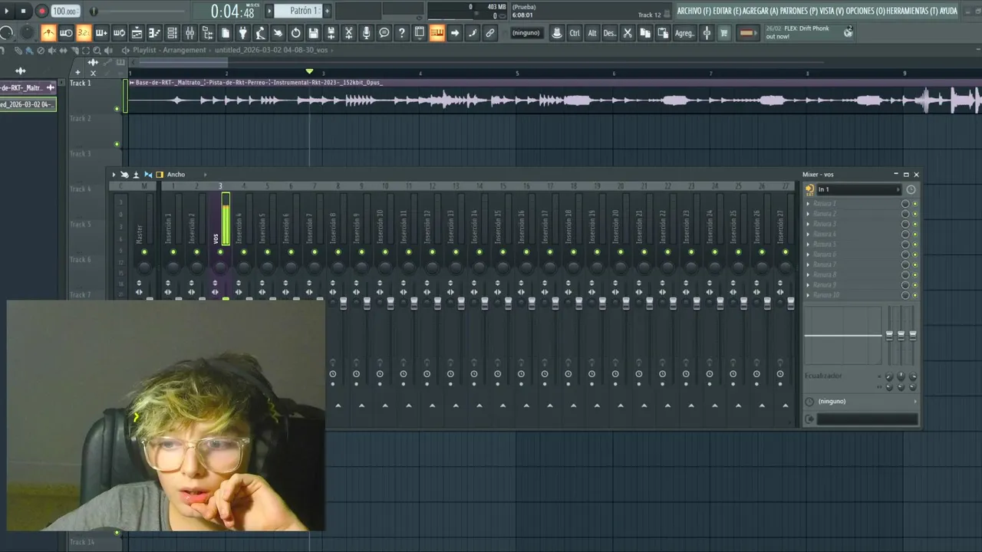Open the (ninguno) dropdown in top toolbar
Image resolution: width=982 pixels, height=552 pixels.
tap(526, 33)
